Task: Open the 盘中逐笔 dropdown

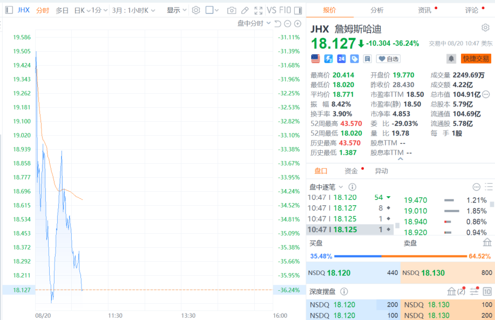Action: coord(326,187)
